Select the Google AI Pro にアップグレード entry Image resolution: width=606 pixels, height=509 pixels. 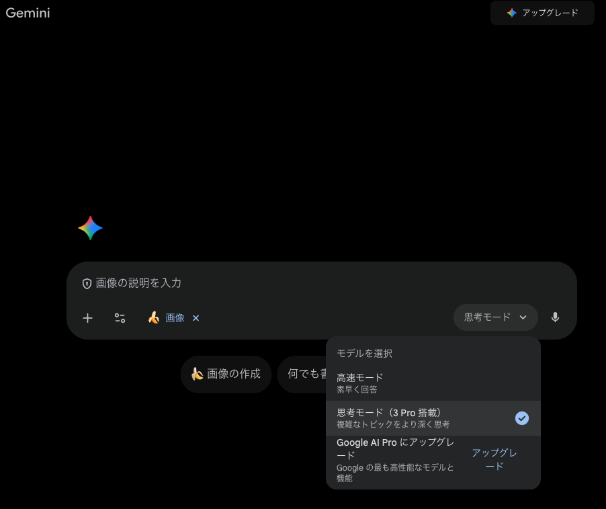point(395,460)
